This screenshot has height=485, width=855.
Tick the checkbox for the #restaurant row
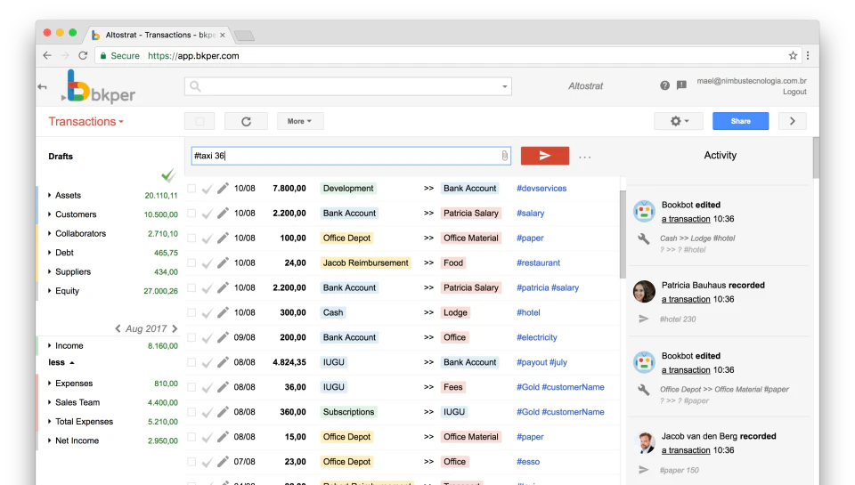click(191, 263)
